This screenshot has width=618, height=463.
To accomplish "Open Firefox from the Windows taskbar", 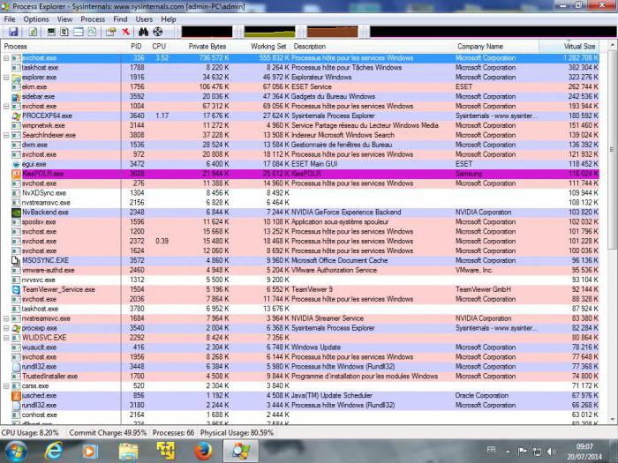I will (203, 450).
